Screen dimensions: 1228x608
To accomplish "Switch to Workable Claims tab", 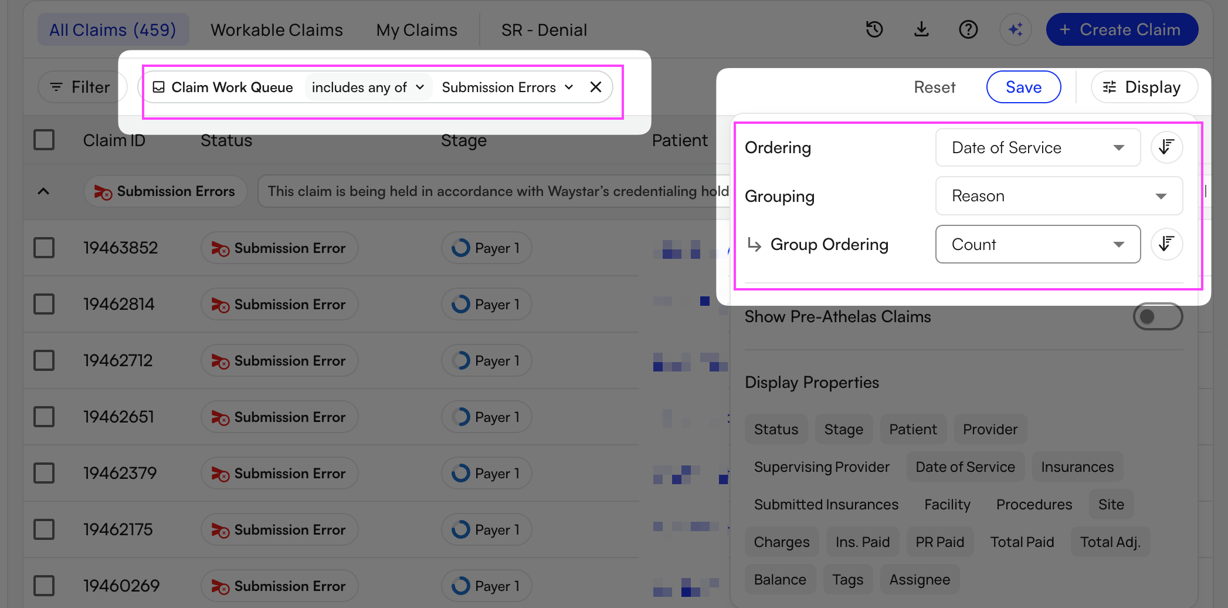I will pos(277,29).
